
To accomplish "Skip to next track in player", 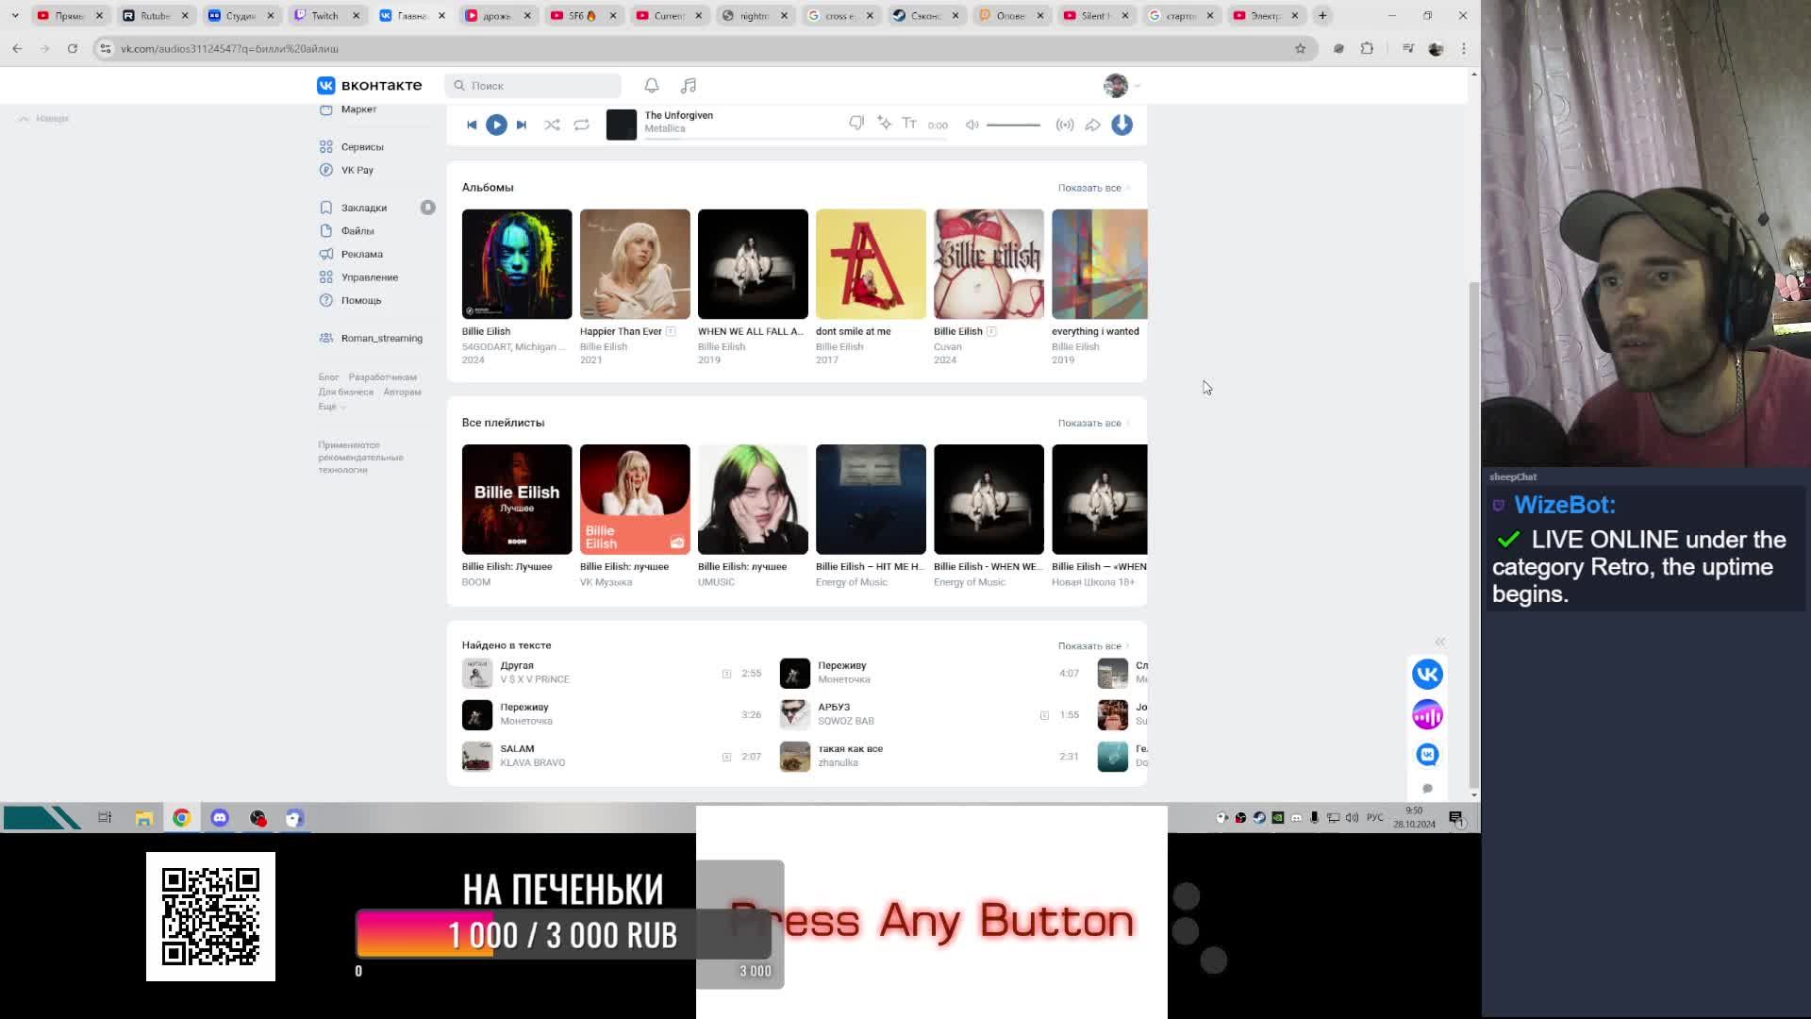I will coord(522,125).
